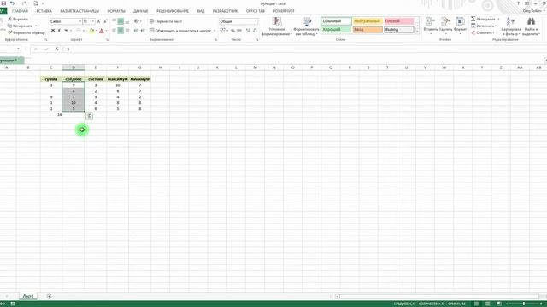Viewport: 547px width, 307px height.
Task: Apply the Хороший cell style
Action: (x=336, y=30)
